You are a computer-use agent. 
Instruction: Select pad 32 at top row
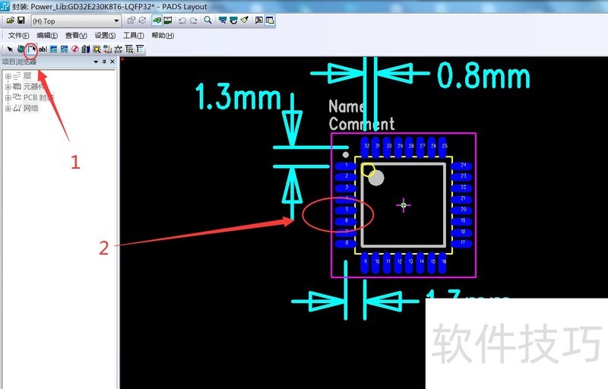[365, 147]
